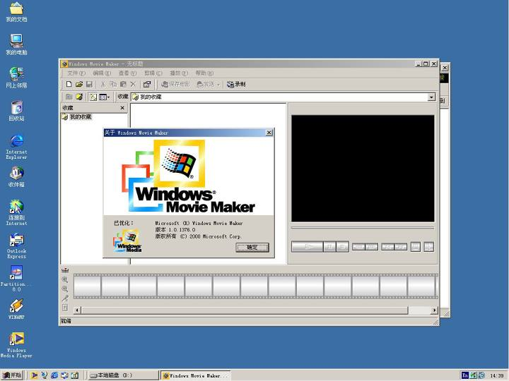Click the Play button under the monitor
Screen dimensions: 509x381
(307, 247)
